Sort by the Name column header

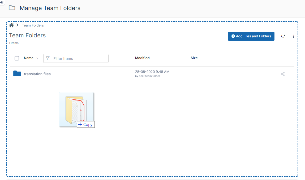(29, 58)
